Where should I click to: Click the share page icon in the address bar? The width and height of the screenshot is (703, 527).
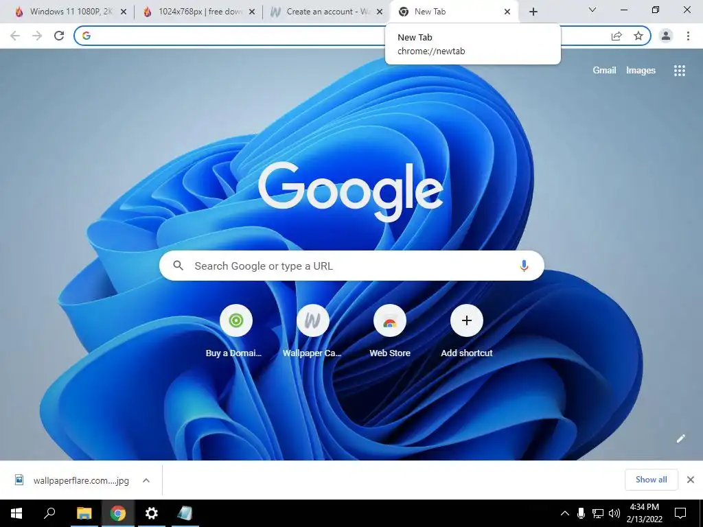[616, 36]
